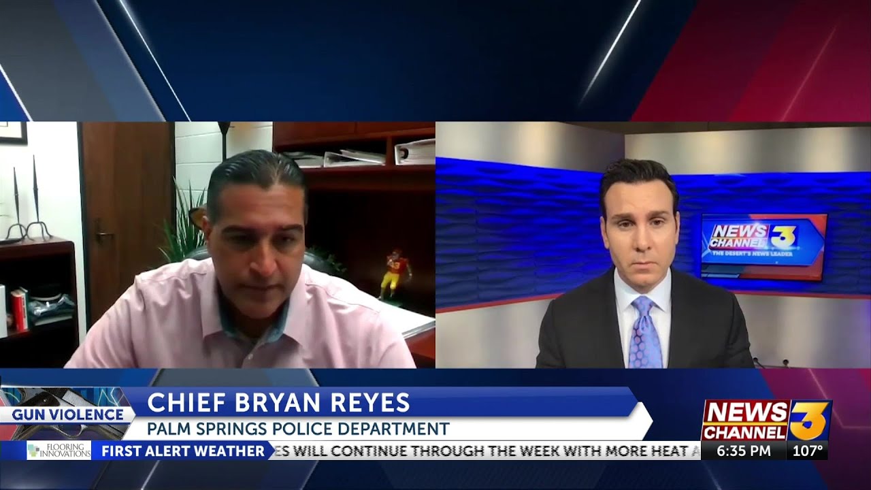
Task: Click the 107° temperature readout
Action: point(808,451)
